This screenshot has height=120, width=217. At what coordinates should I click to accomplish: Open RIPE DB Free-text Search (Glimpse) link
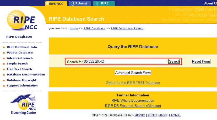tap(133, 106)
